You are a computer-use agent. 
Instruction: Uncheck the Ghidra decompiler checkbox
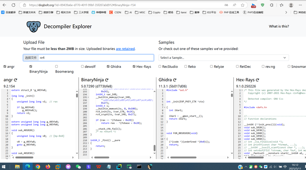108,67
